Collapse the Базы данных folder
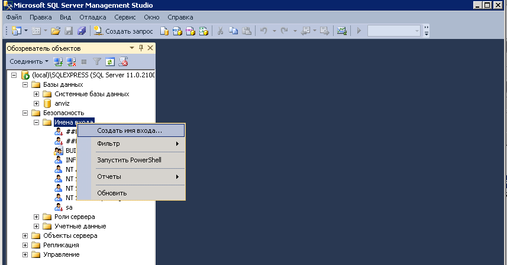Viewport: 507px width, 265px height. 25,84
